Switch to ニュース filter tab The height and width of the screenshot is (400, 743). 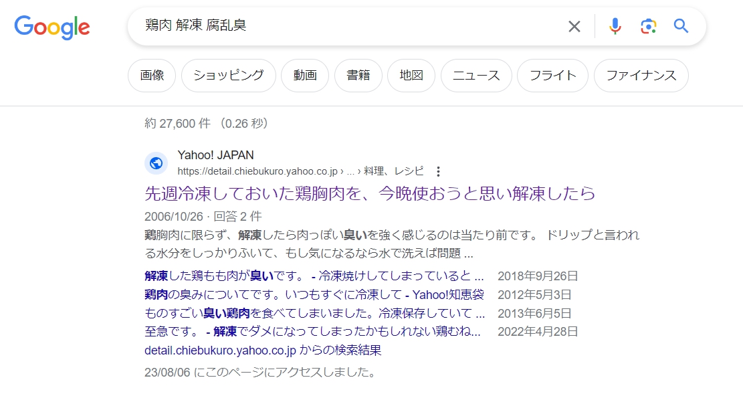[x=476, y=76]
